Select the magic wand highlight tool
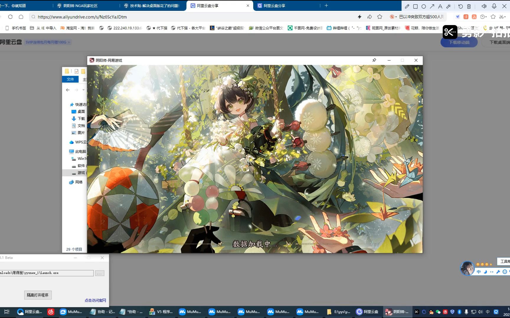Viewport: 510px width, 318px height. click(448, 6)
